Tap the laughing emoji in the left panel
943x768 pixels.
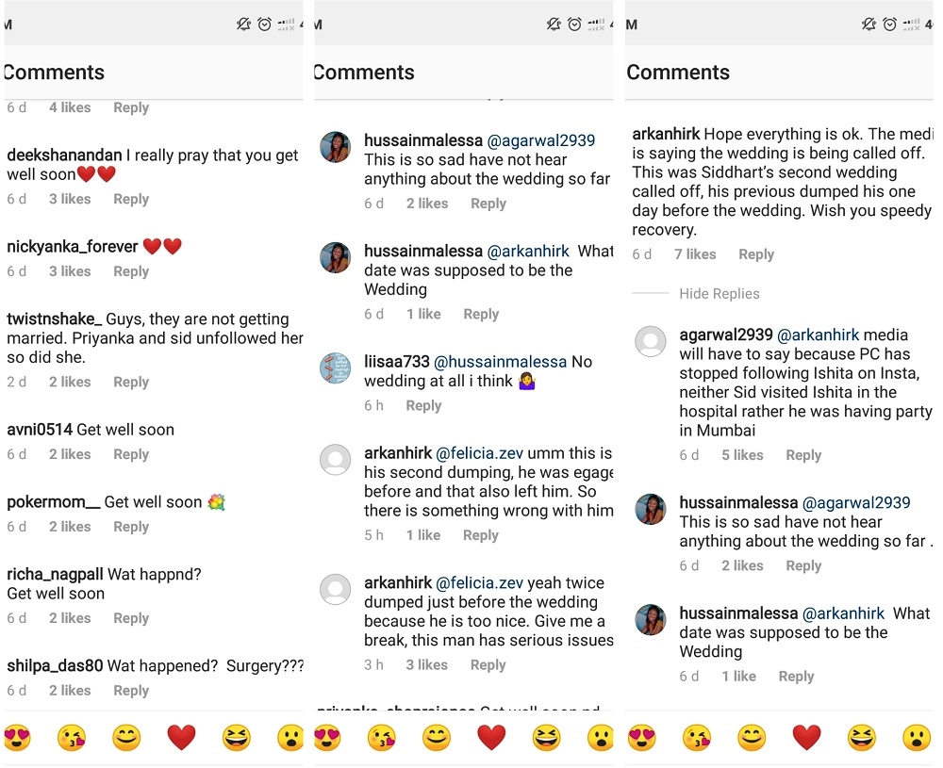click(x=237, y=737)
